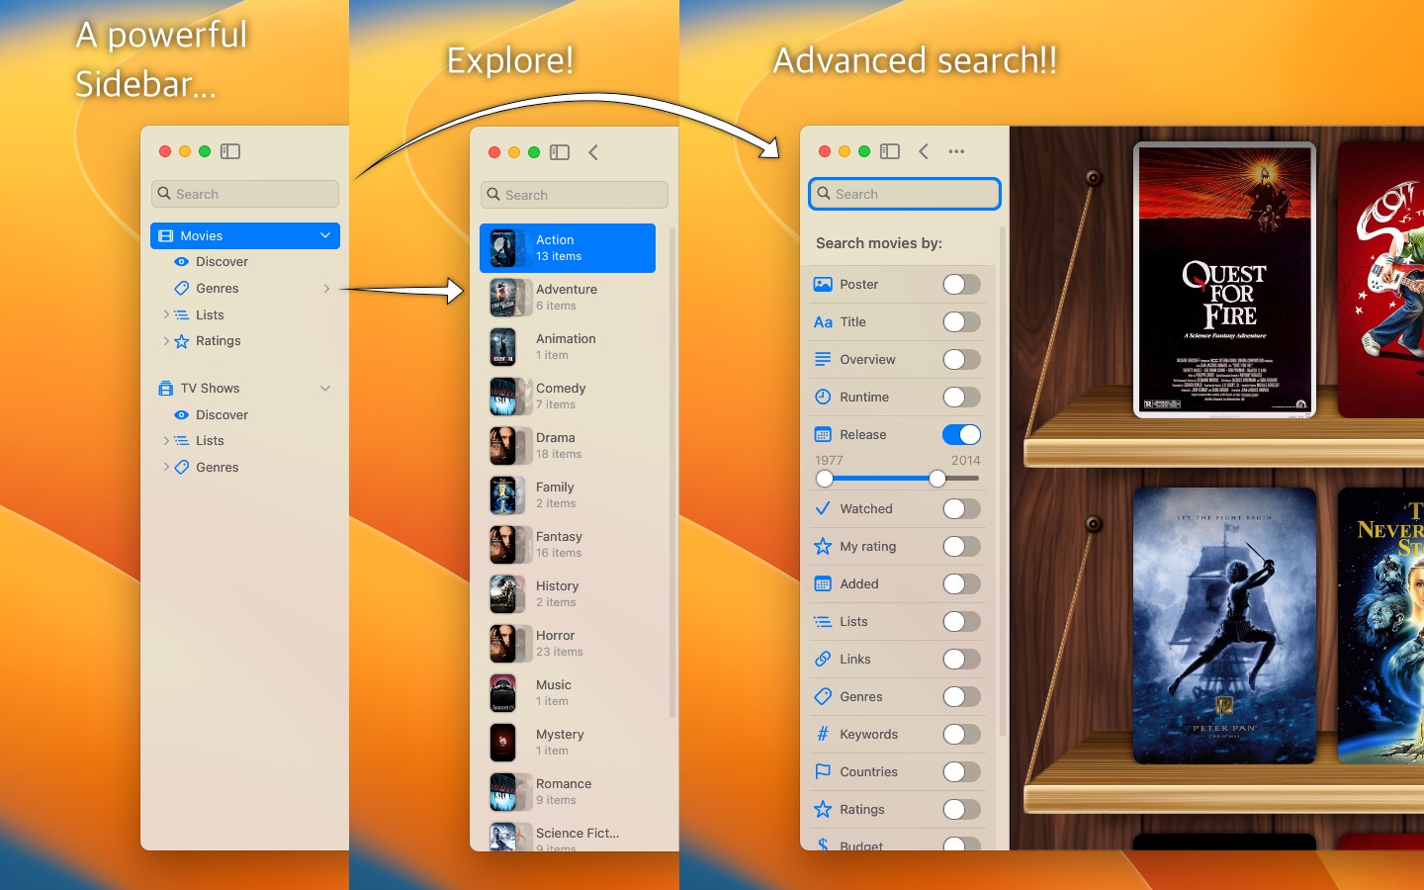Click the star icon beside Ratings in sidebar
The image size is (1424, 890).
click(x=181, y=341)
